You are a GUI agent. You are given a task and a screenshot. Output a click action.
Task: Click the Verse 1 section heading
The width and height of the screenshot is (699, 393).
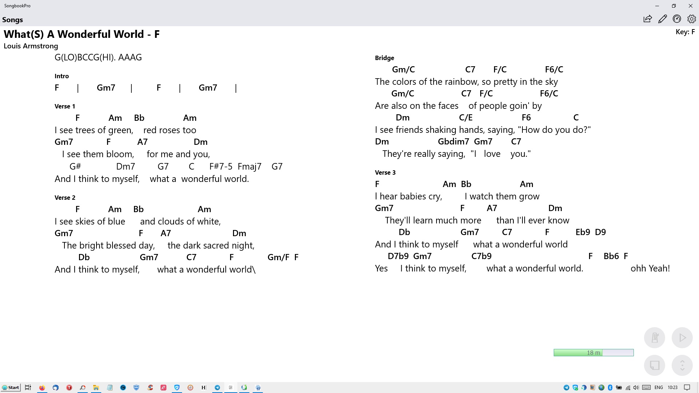pos(65,106)
